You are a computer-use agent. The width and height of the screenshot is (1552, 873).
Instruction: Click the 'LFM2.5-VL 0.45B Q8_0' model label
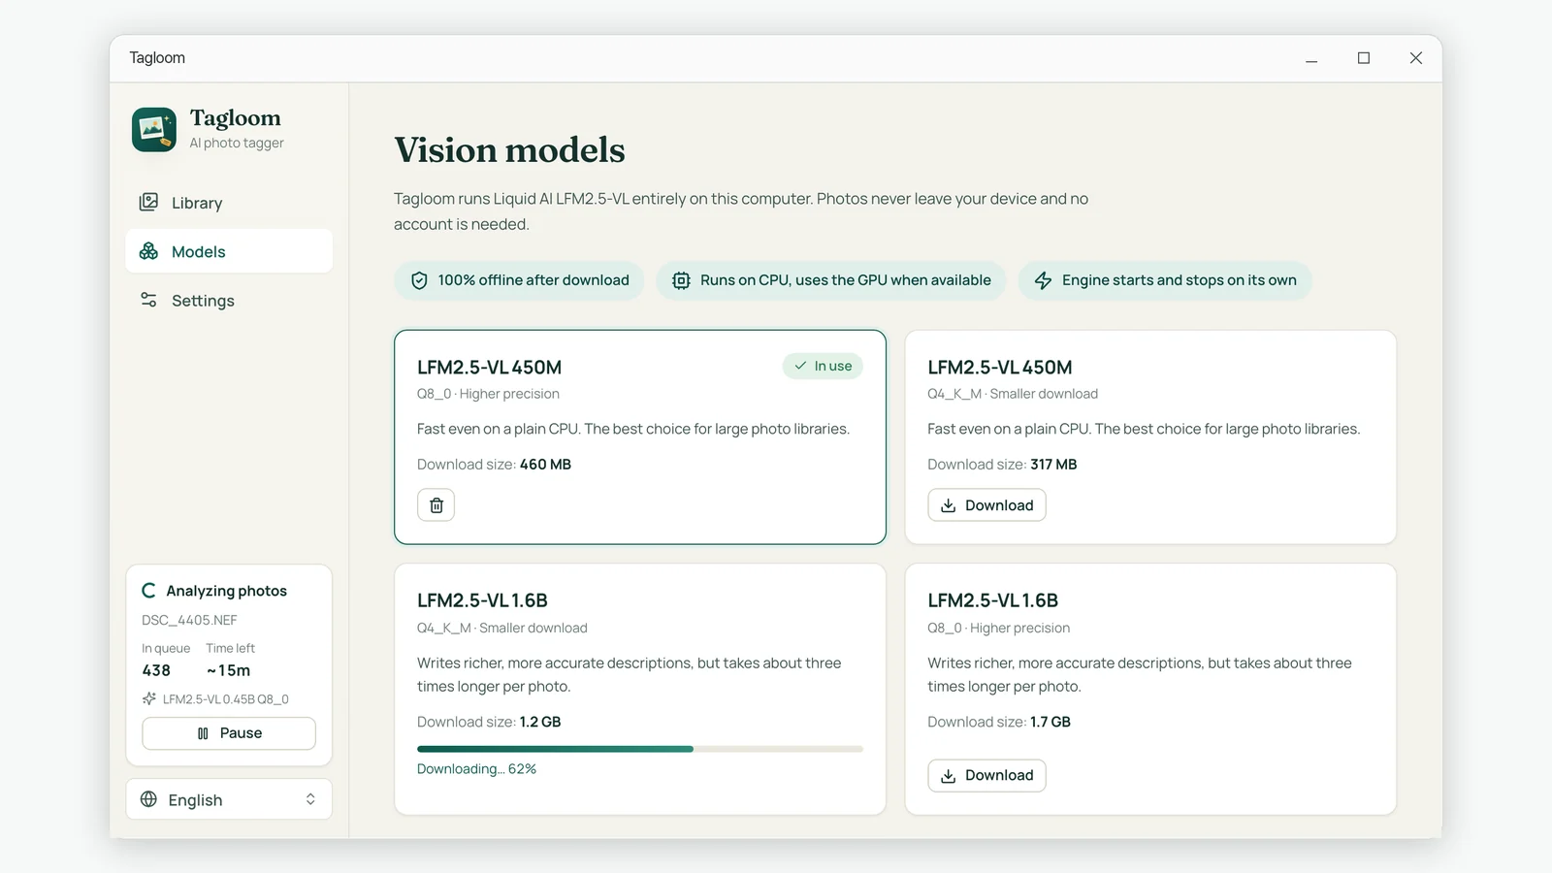click(226, 699)
